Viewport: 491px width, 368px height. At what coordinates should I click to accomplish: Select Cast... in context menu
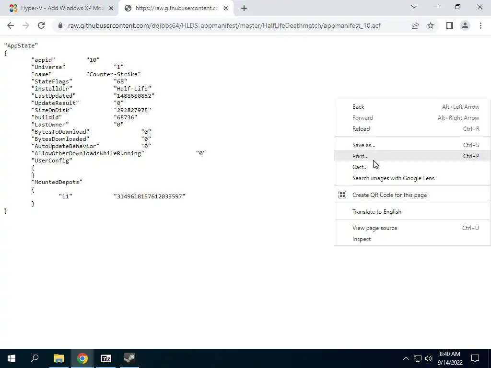[x=412, y=167]
